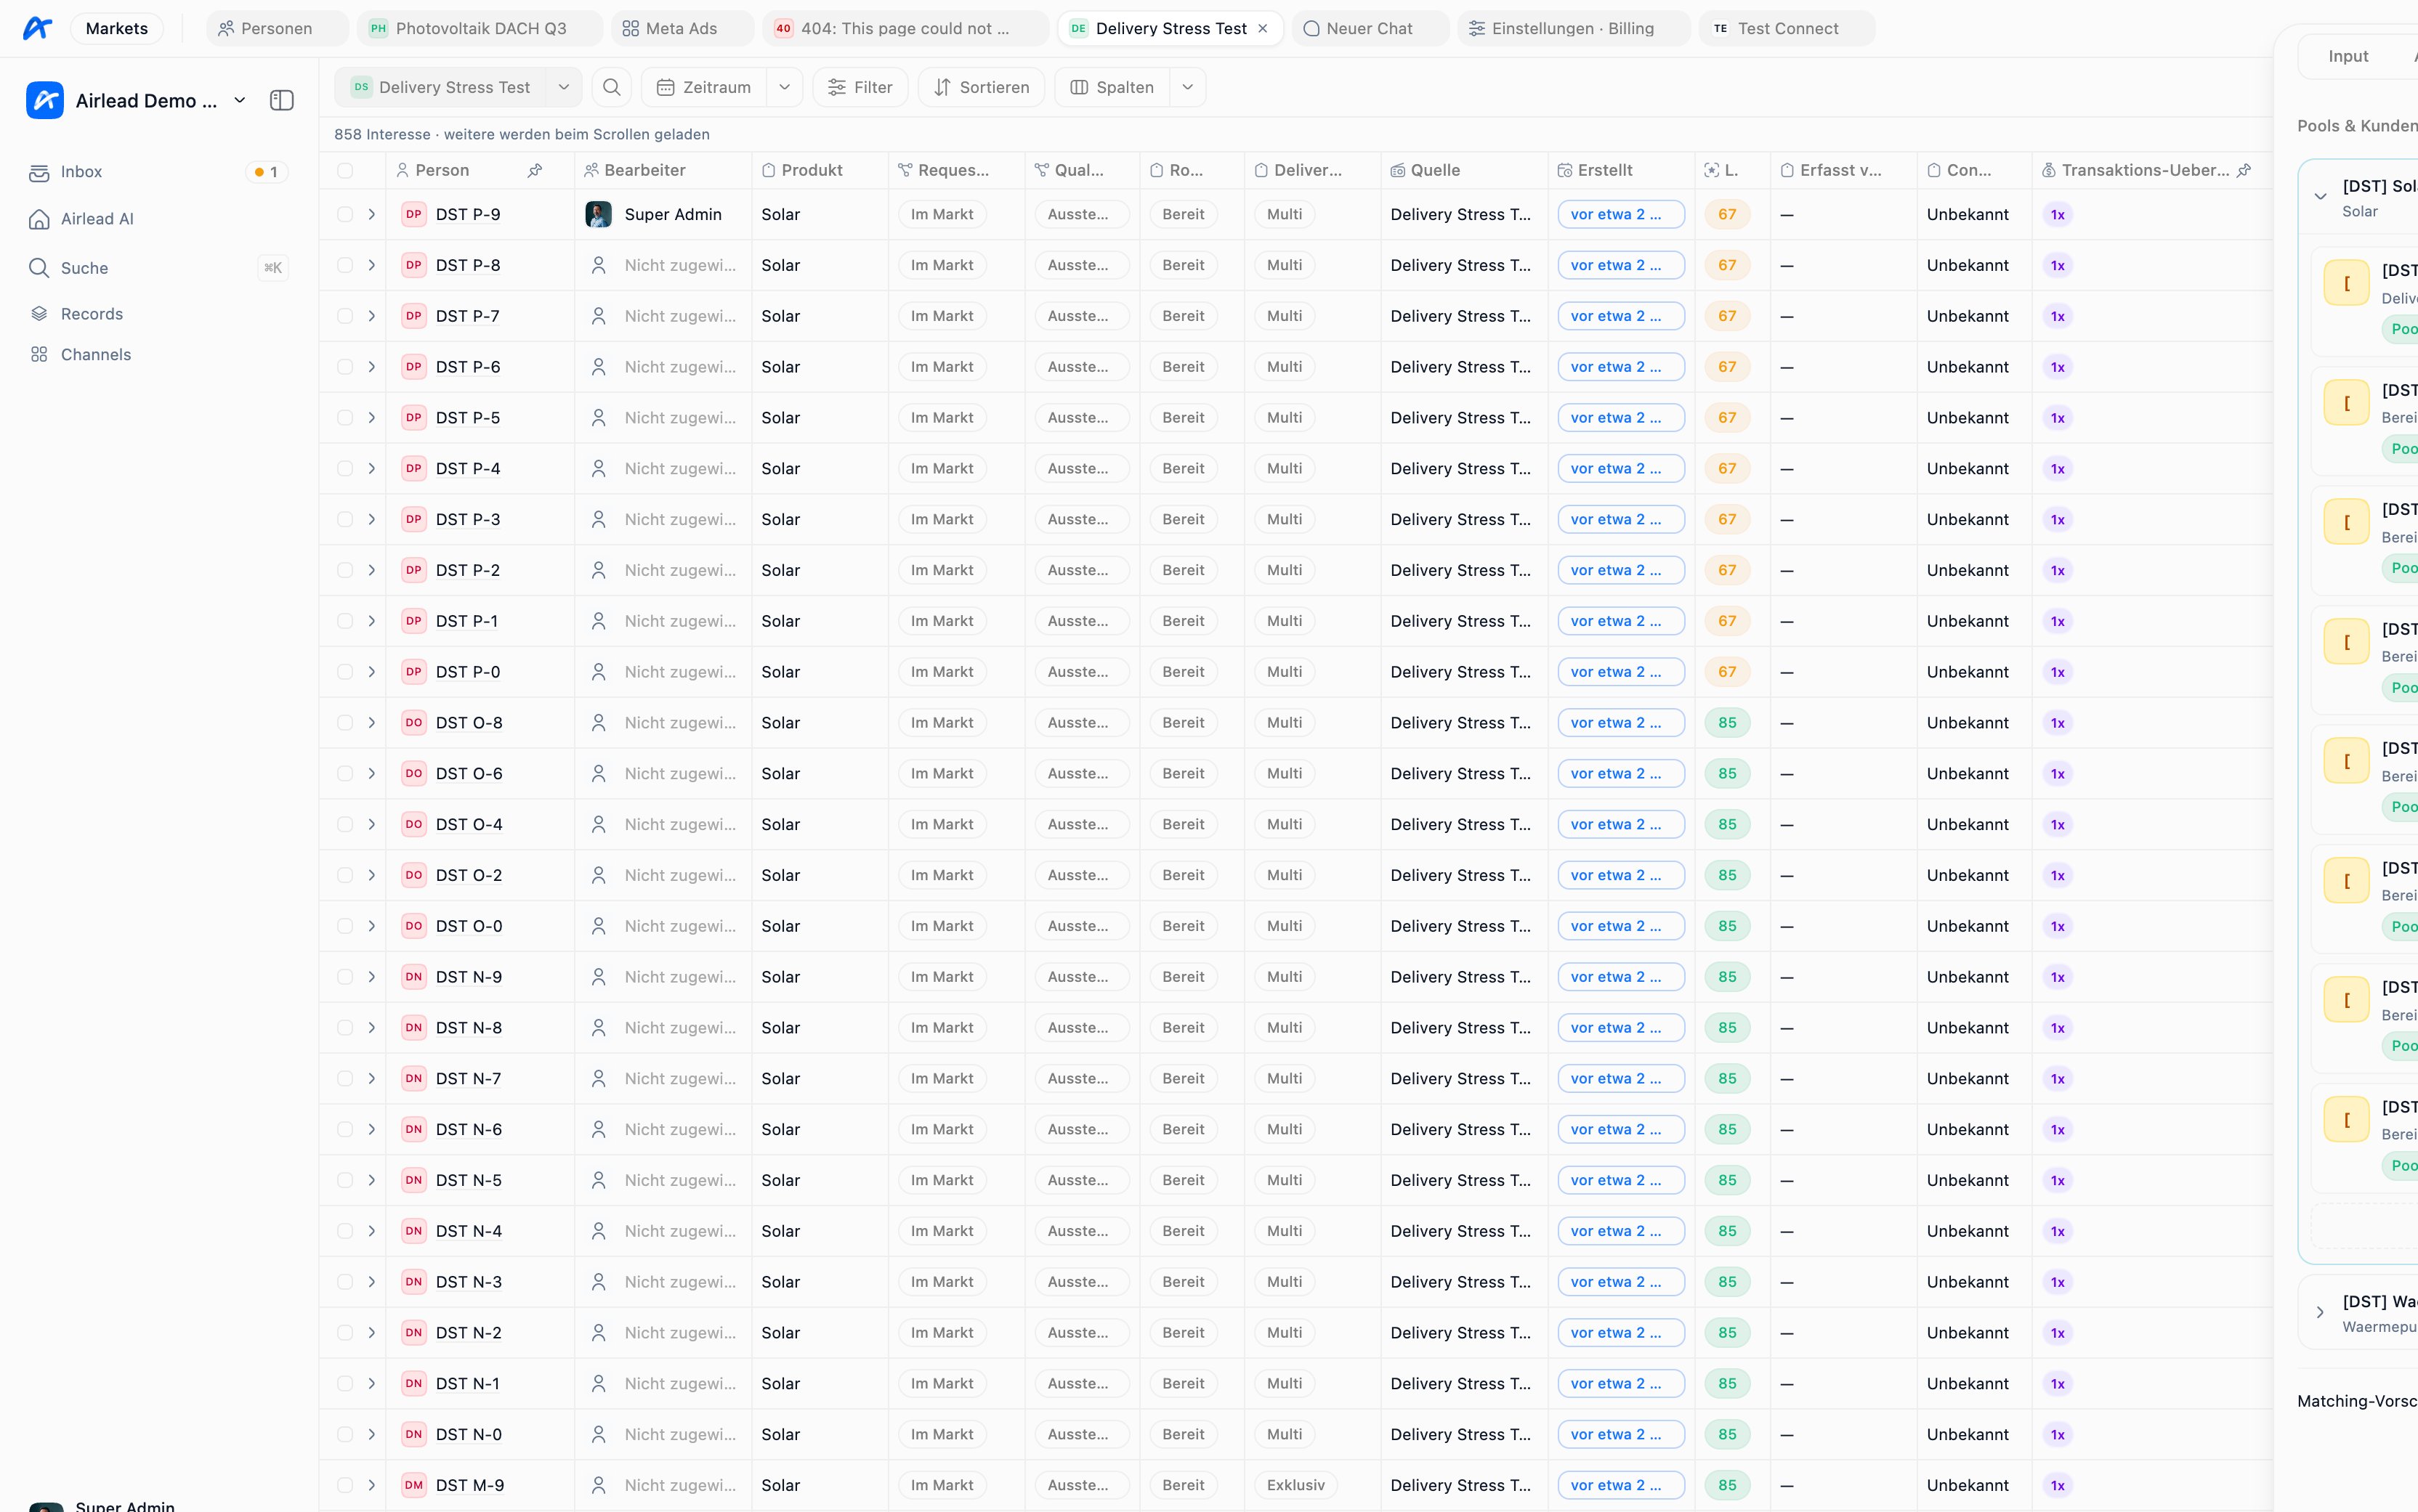This screenshot has width=2418, height=1512.
Task: Click the Exklusiv badge in DST M-9 row
Action: click(x=1295, y=1485)
